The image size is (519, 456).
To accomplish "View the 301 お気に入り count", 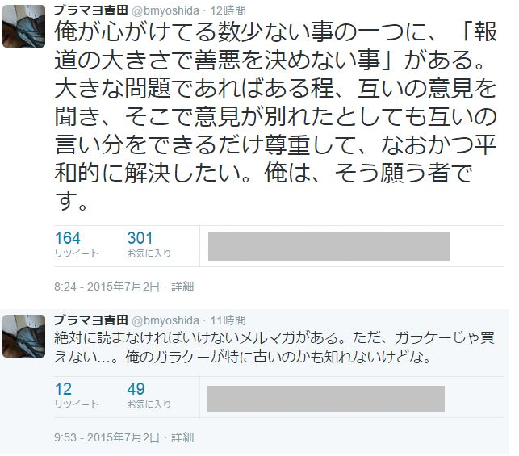I will coord(149,245).
